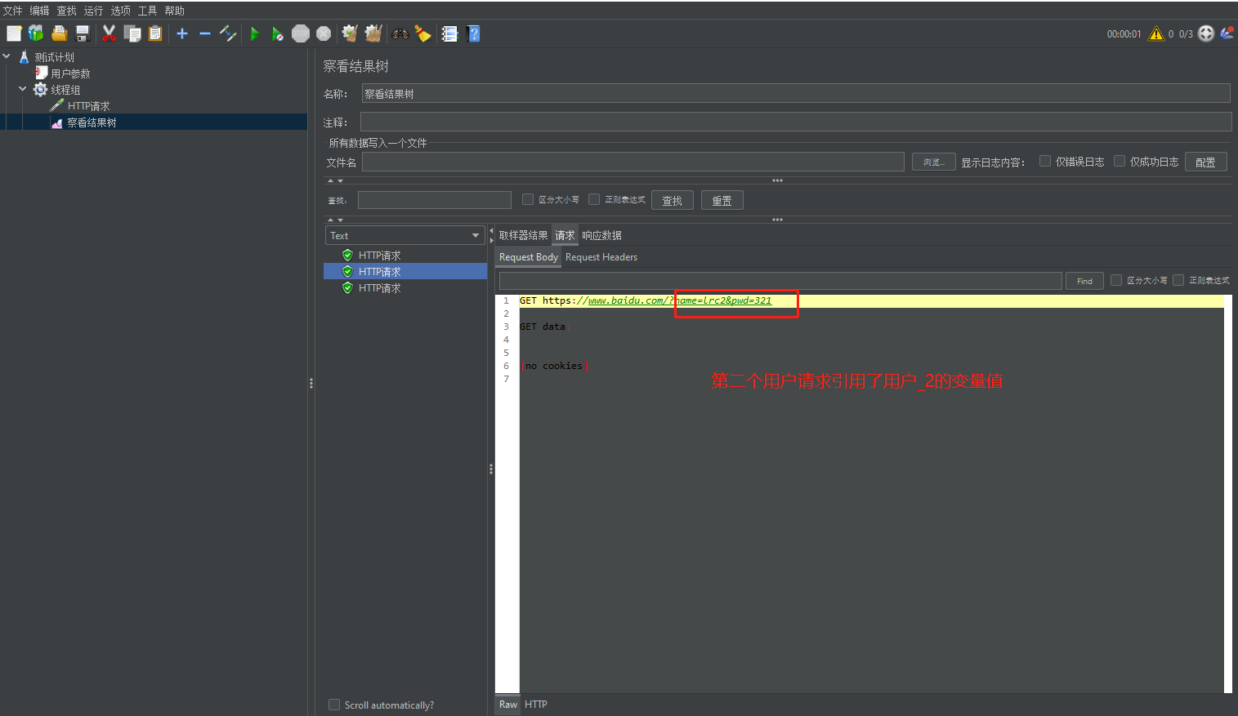Check 区分大小写 beside the Find button
This screenshot has width=1238, height=716.
click(x=1116, y=280)
